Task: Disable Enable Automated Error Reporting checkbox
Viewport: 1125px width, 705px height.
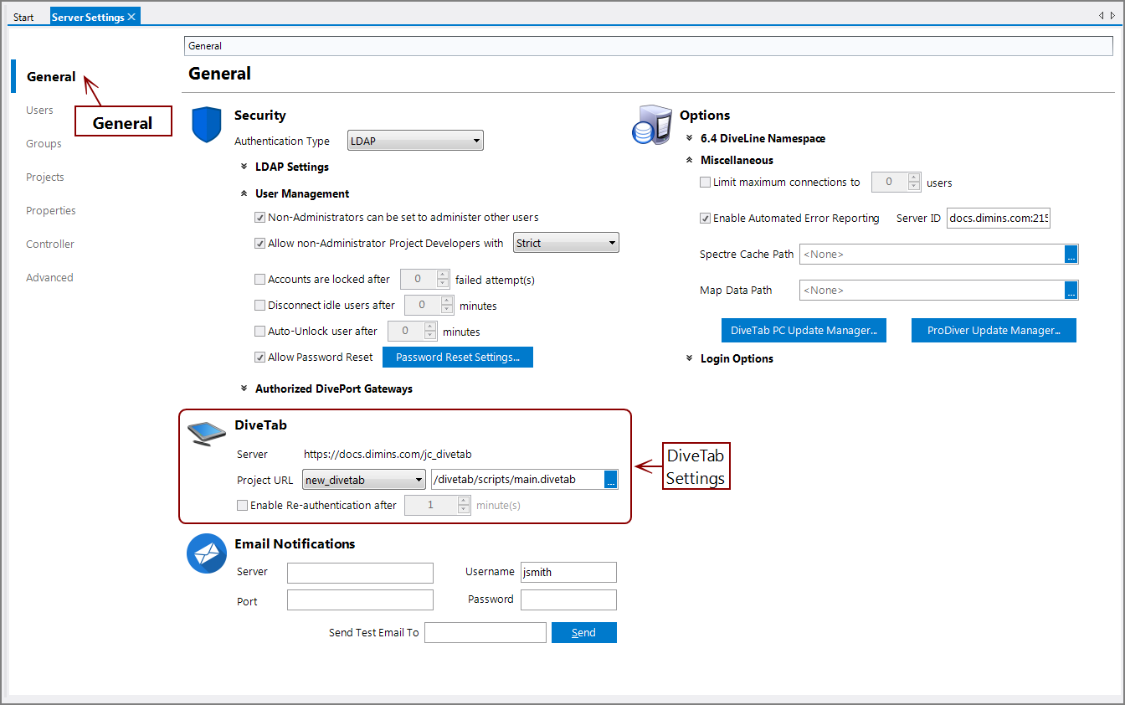Action: (706, 219)
